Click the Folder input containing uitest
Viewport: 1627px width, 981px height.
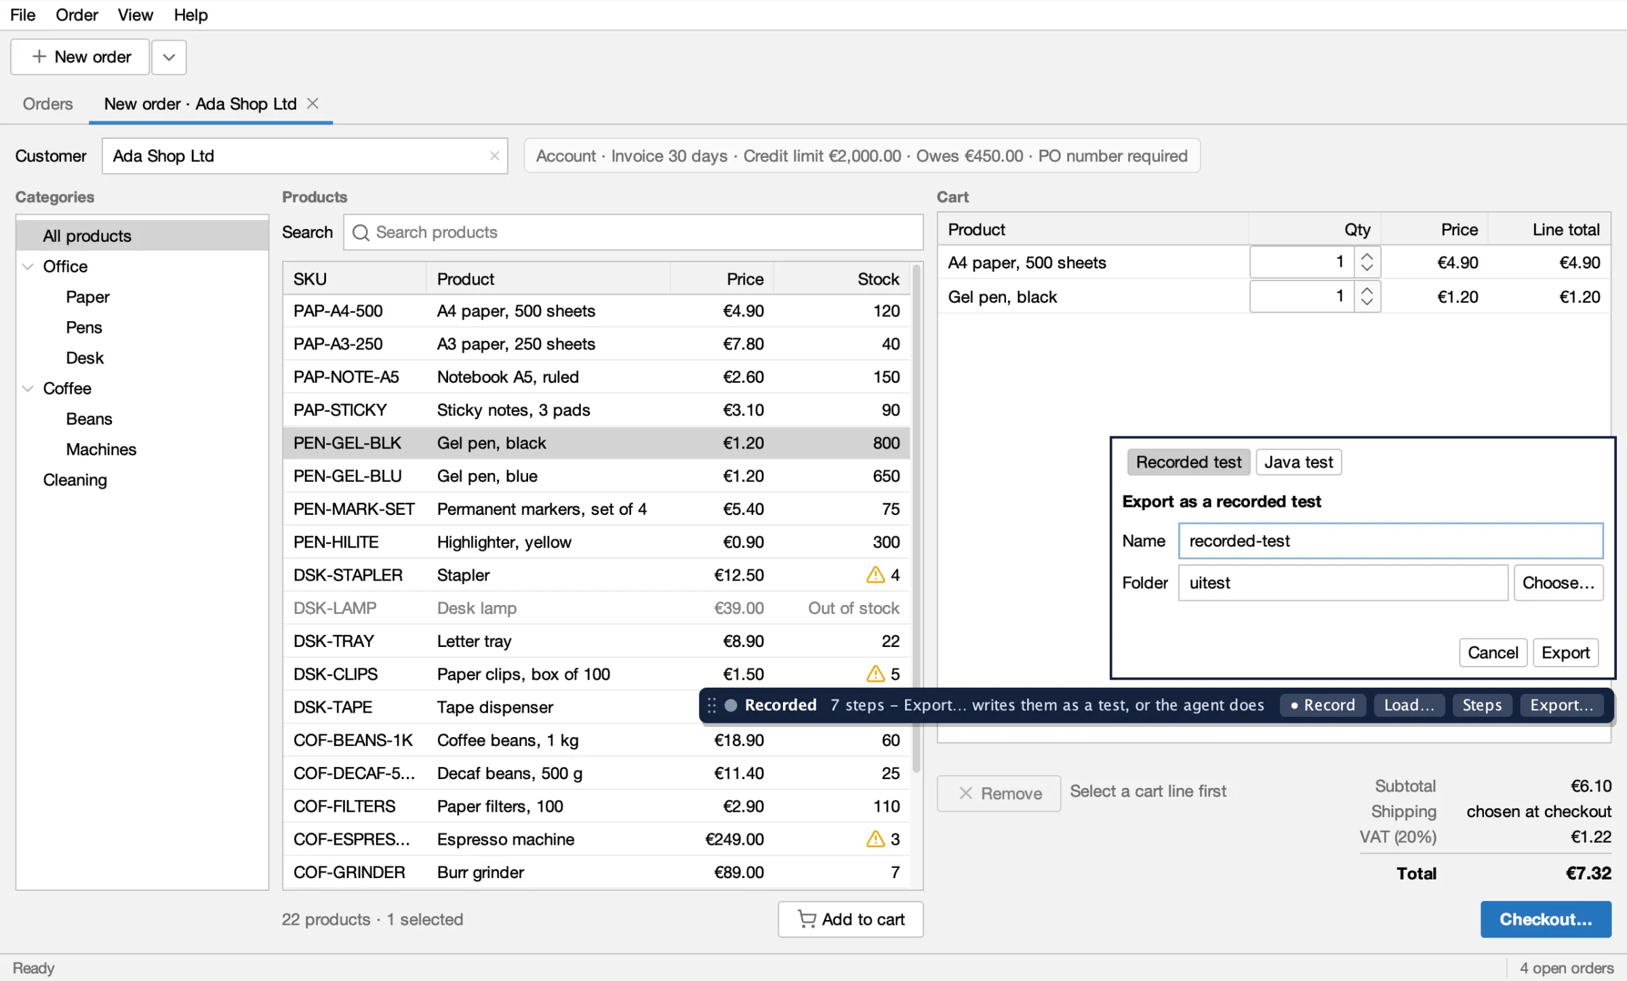tap(1343, 583)
